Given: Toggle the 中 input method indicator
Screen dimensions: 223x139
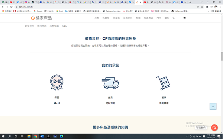Looking at the screenshot, I should [200, 136].
